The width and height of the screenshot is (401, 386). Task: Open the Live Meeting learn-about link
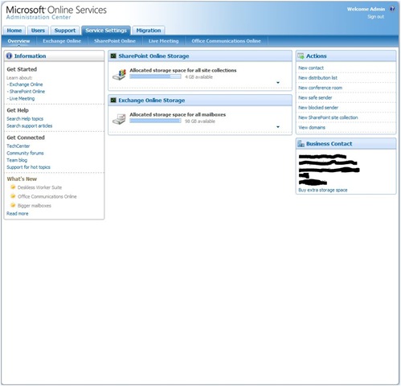(22, 98)
